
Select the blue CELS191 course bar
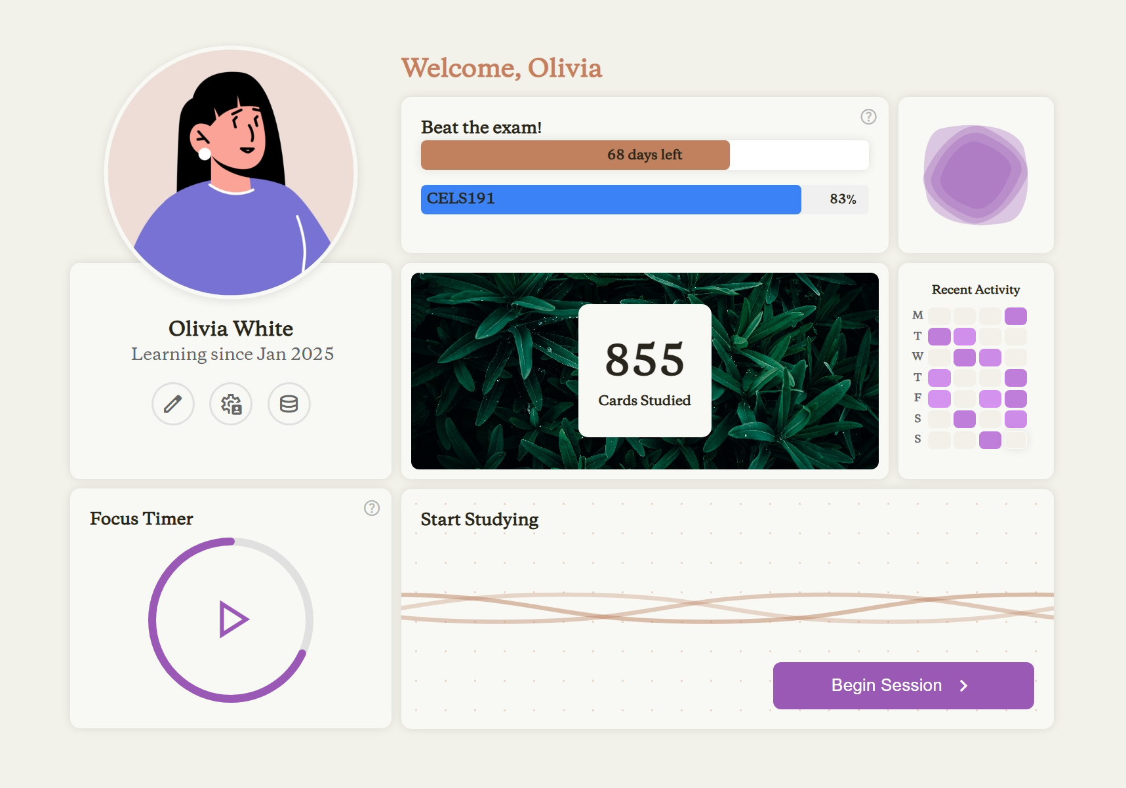[x=611, y=199]
